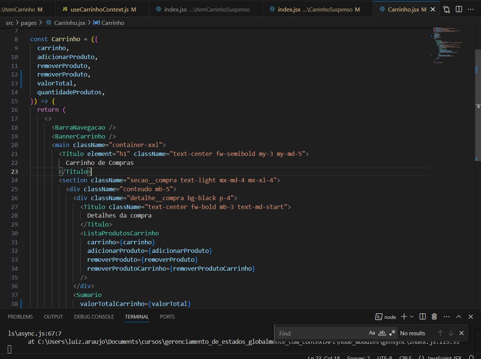
Task: Toggle Match Whole Word in terminal find
Action: click(382, 333)
